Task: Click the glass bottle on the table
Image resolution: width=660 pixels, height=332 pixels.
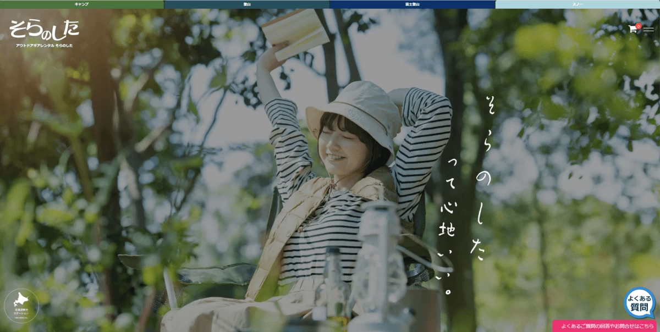Action: (333, 286)
